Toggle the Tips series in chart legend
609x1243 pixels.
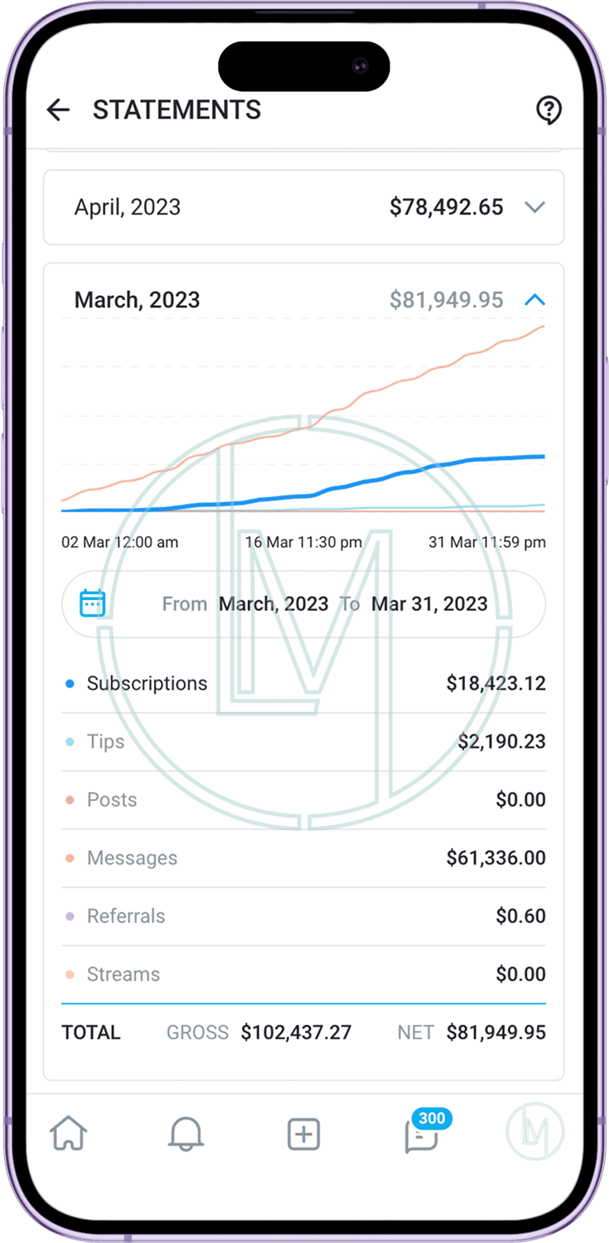pyautogui.click(x=303, y=742)
